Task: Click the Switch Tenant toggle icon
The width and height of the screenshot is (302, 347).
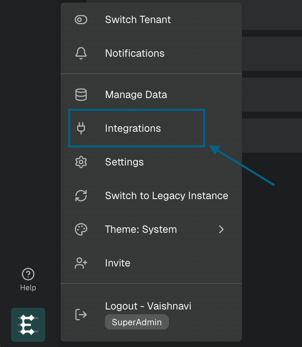Action: 81,20
